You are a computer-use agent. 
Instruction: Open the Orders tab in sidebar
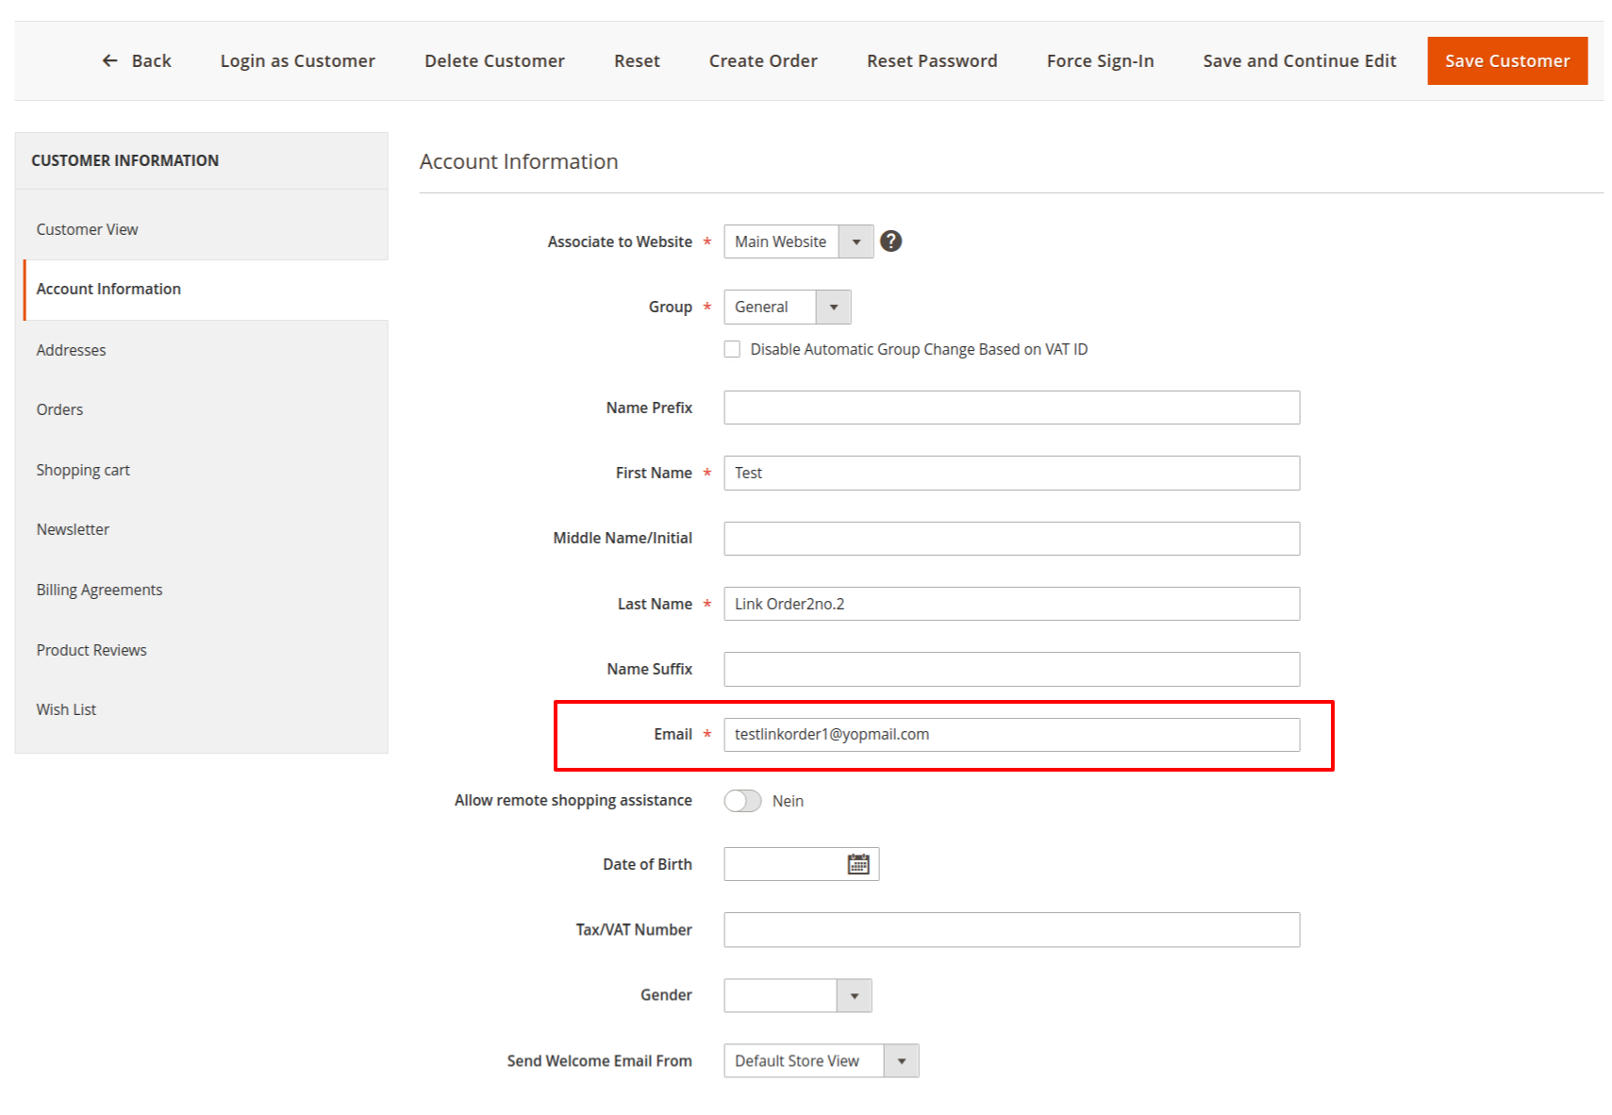pos(59,409)
